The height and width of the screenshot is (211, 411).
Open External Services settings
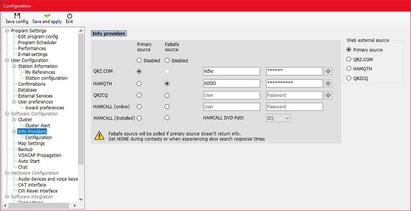35,96
